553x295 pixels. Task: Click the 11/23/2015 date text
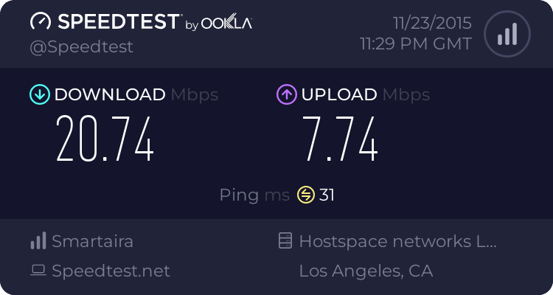tap(432, 24)
